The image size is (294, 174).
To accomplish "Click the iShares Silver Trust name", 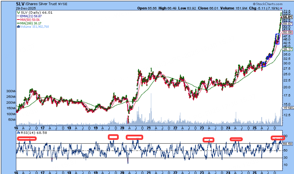I will (x=41, y=4).
